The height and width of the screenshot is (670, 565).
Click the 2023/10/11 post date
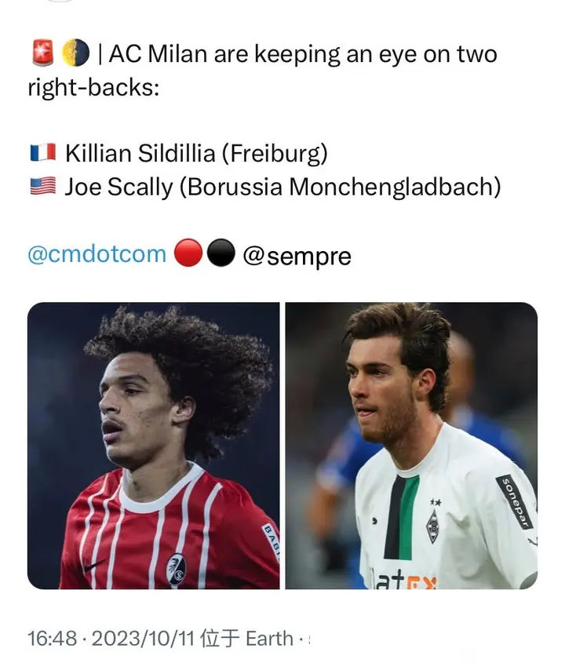tap(143, 639)
